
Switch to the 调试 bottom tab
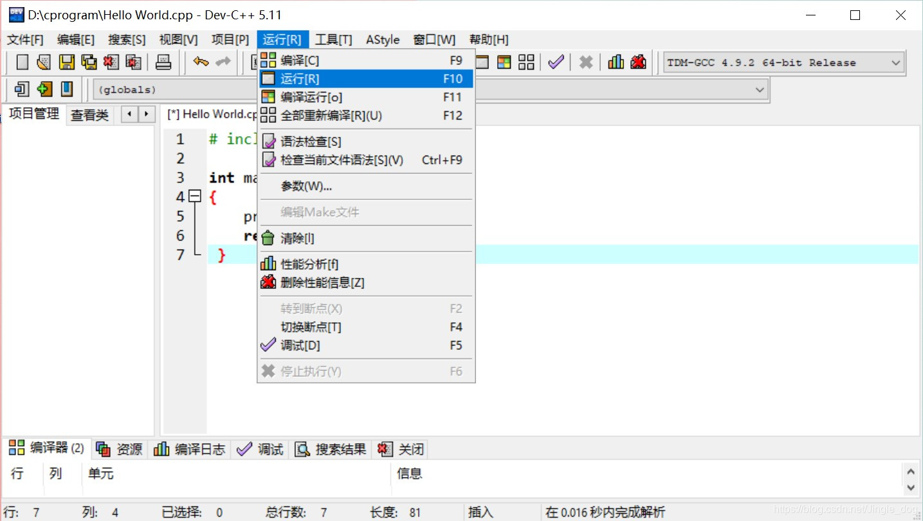tap(260, 449)
